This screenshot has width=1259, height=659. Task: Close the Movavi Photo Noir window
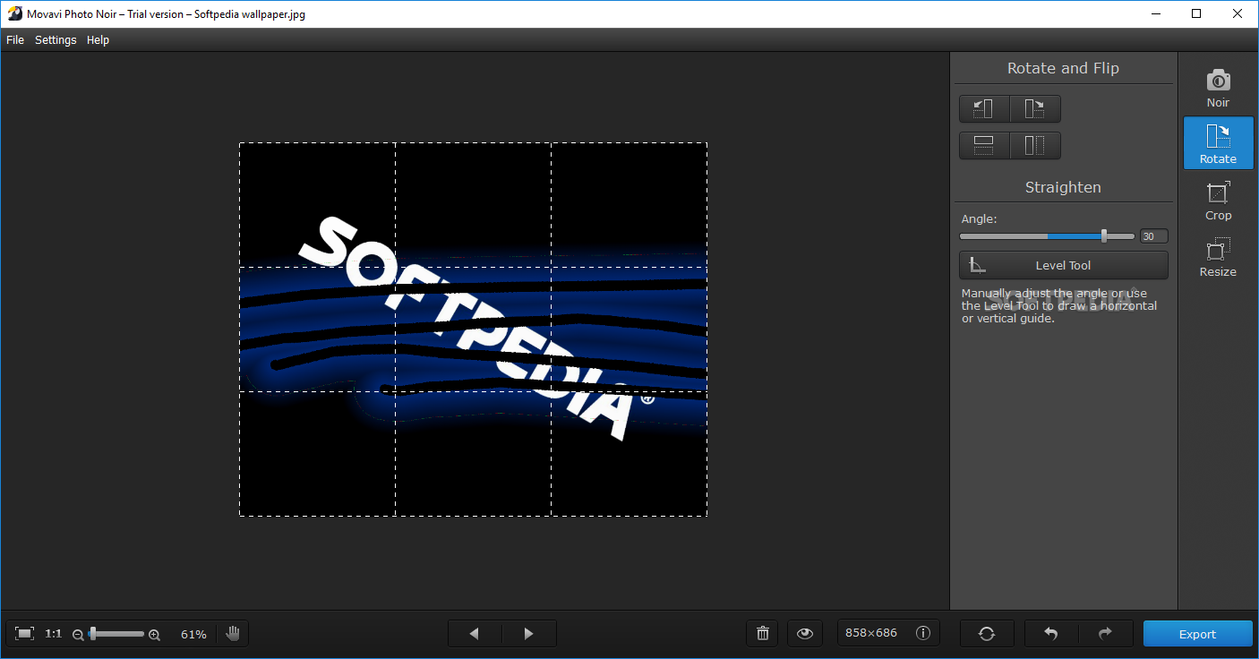(x=1238, y=13)
